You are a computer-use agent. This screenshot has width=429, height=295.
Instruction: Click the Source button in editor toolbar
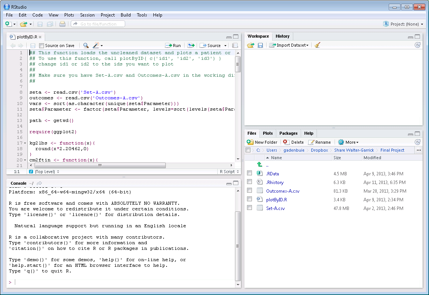pos(210,46)
